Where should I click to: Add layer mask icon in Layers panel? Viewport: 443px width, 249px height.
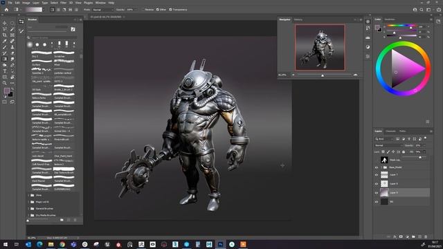pos(401,237)
